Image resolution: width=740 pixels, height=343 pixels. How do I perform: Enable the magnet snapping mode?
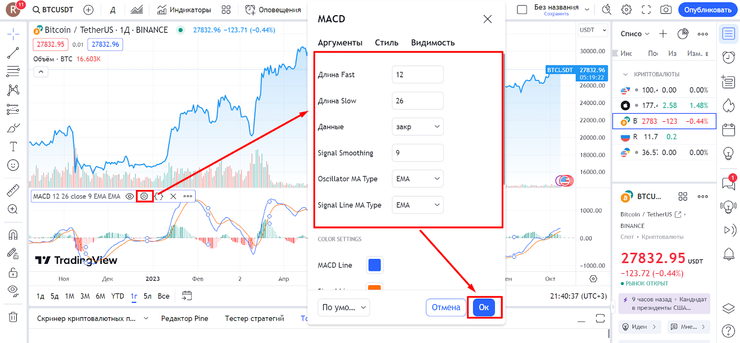tap(13, 235)
